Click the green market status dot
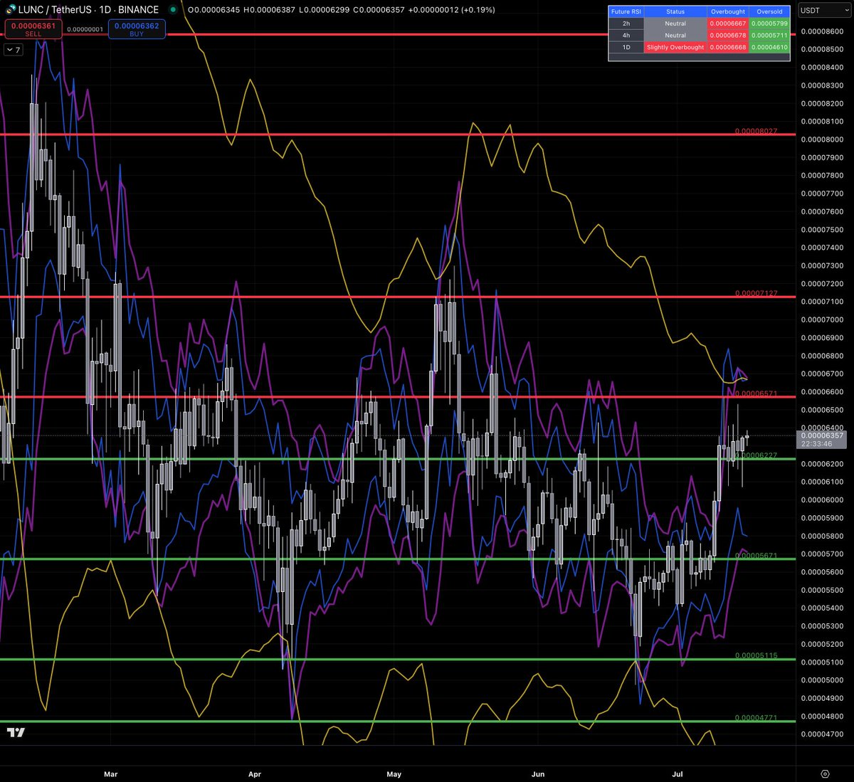Screen dimensions: 854x782 (x=173, y=10)
